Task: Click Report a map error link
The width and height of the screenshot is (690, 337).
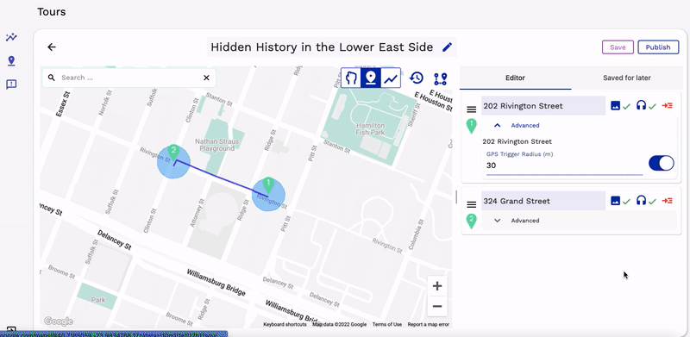Action: pos(428,325)
